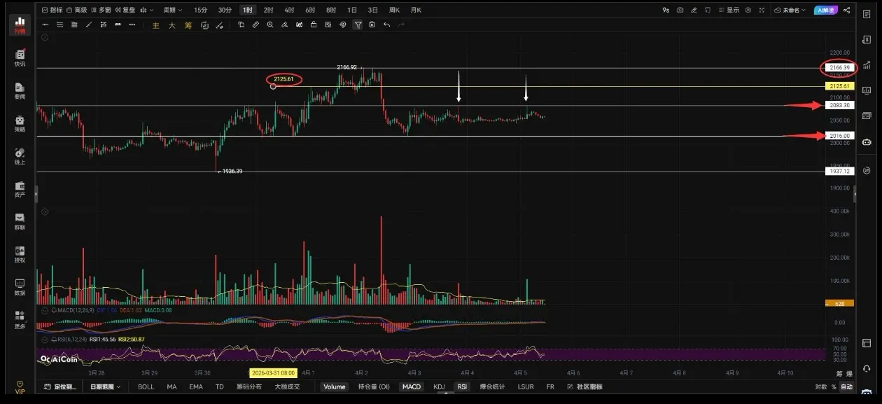Select the 月K timeframe
Viewport: 882px width, 404px height.
click(416, 10)
